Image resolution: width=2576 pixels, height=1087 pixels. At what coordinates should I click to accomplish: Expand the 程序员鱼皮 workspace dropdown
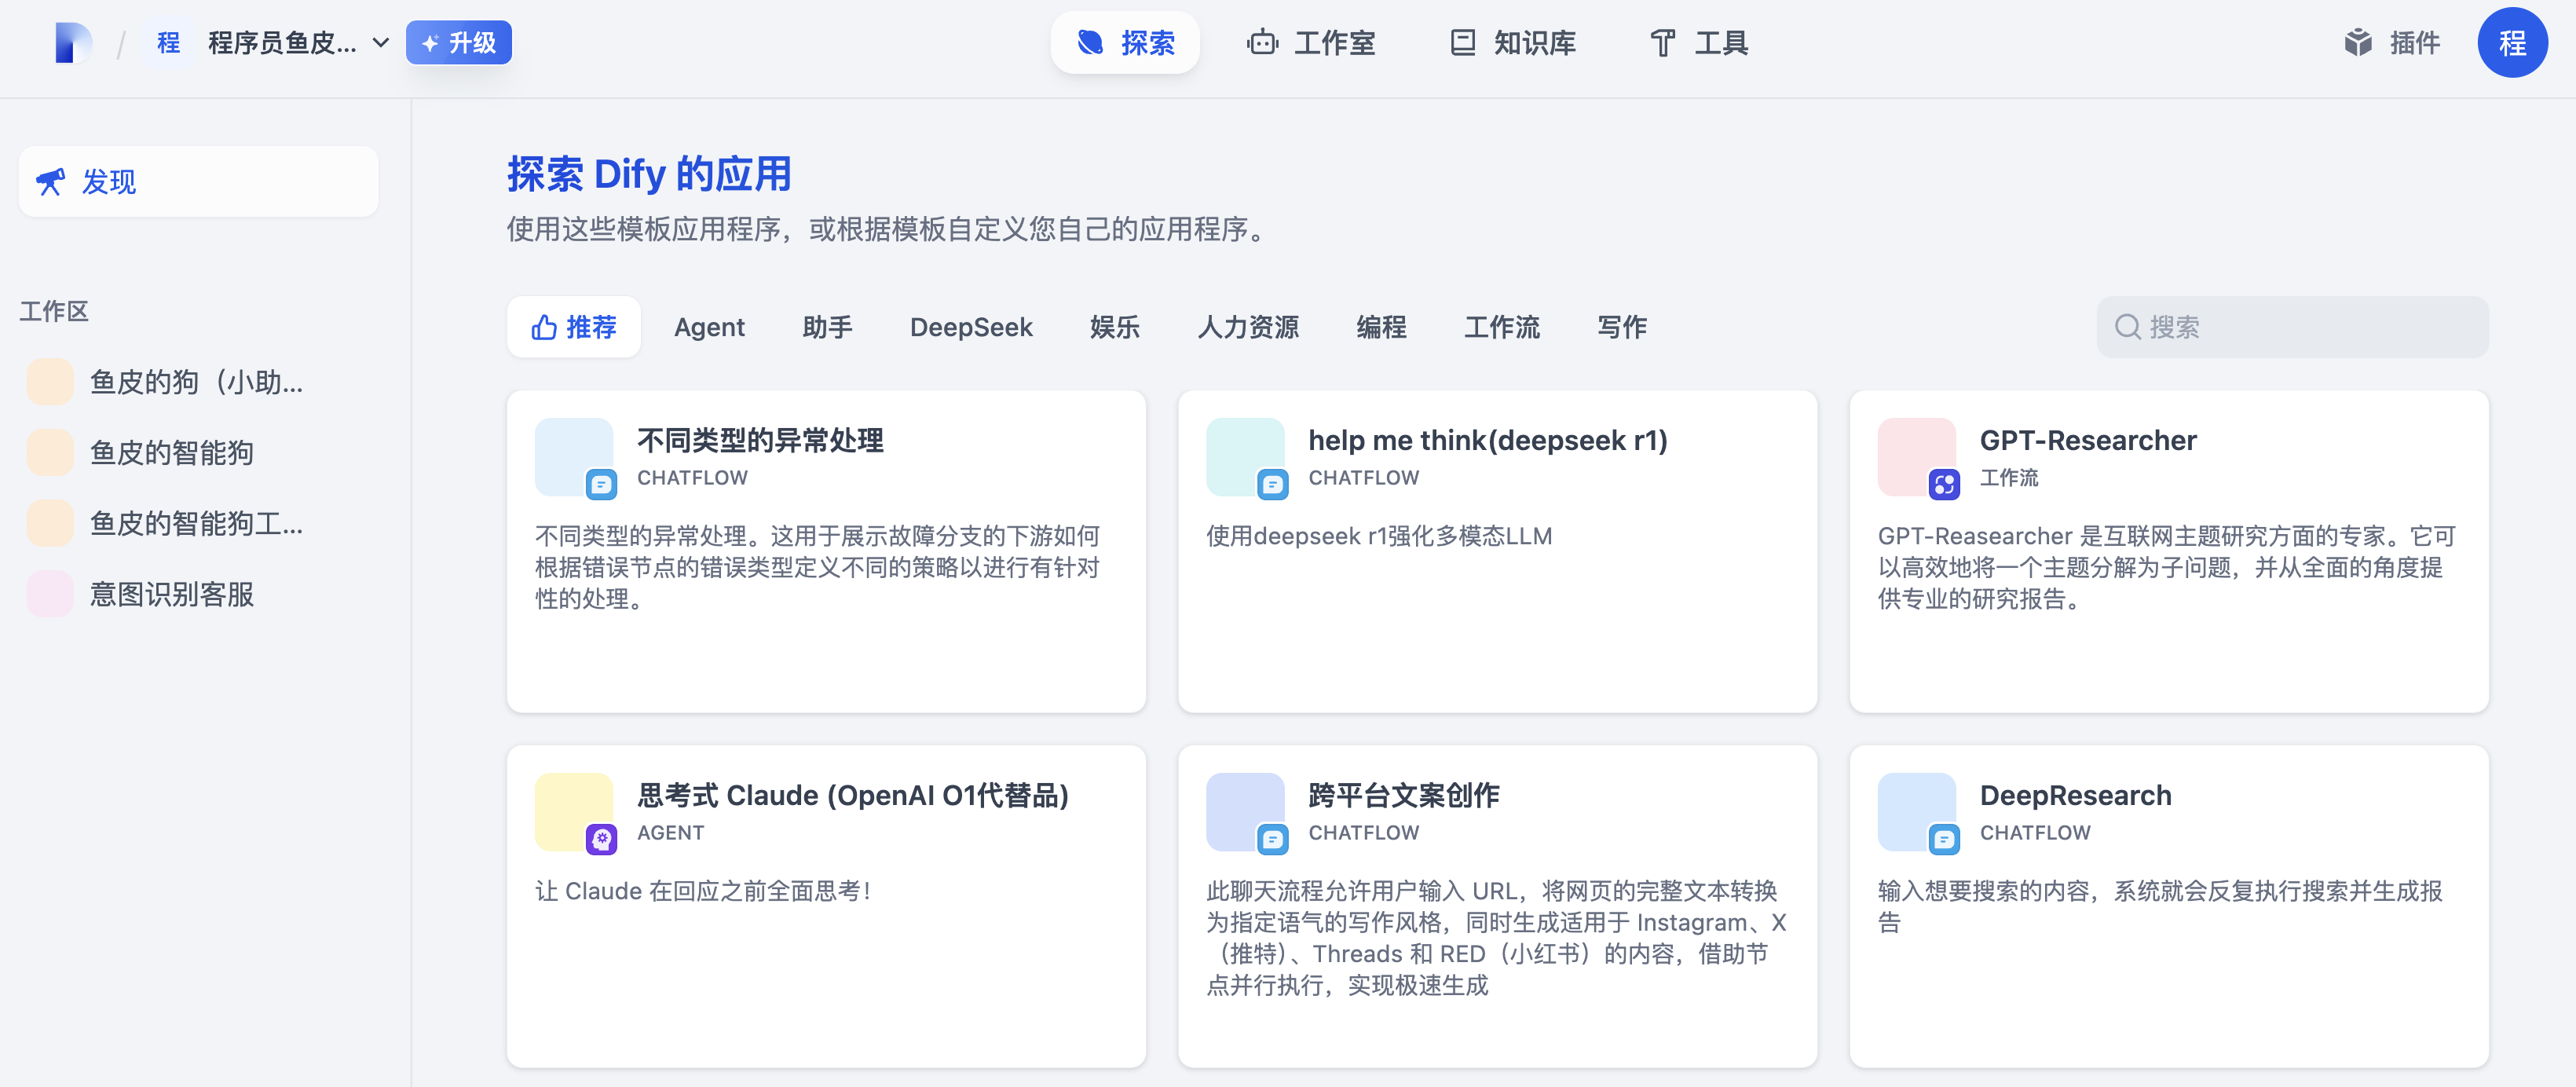click(381, 43)
